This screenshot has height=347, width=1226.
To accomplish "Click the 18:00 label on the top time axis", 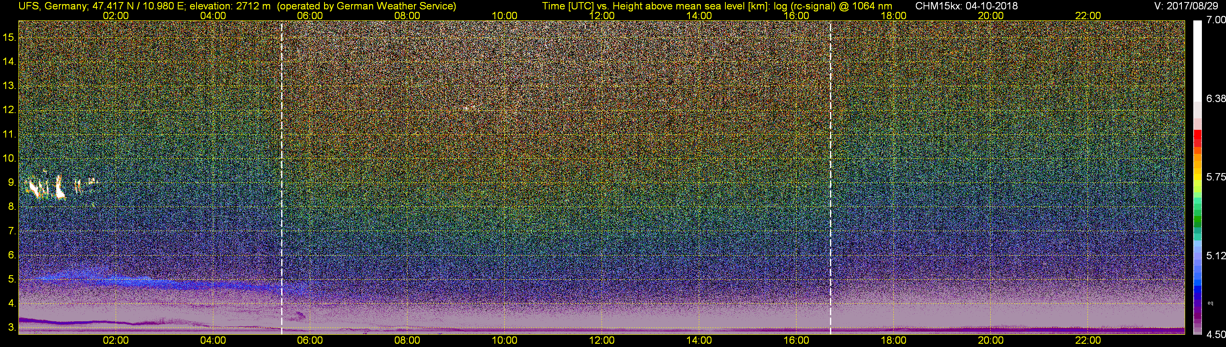I will [x=893, y=16].
